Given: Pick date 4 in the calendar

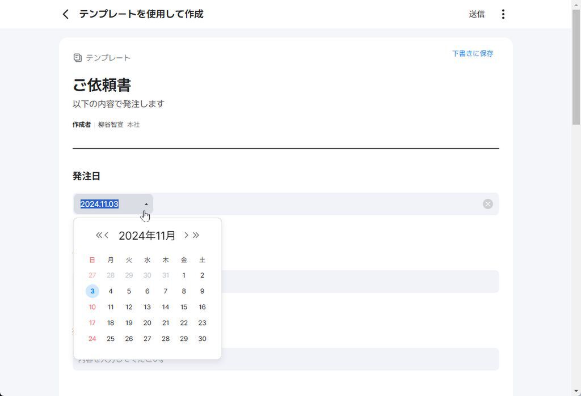Looking at the screenshot, I should click(111, 291).
